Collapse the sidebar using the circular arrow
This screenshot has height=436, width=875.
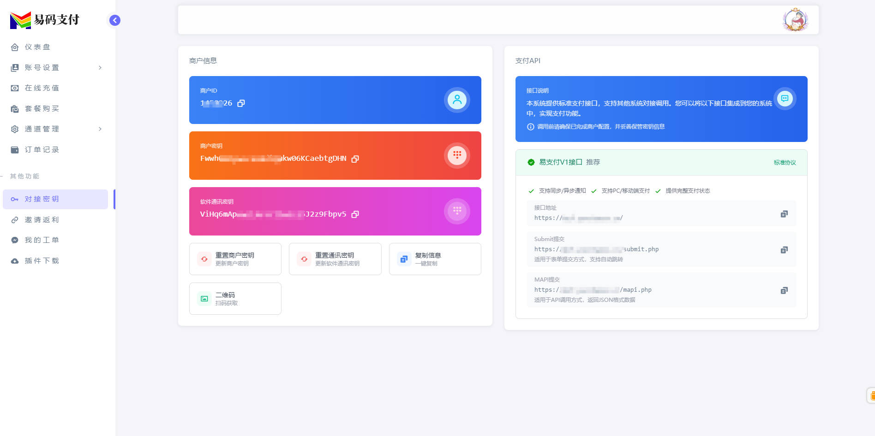point(114,20)
